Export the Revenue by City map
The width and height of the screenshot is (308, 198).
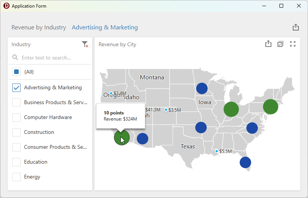click(268, 44)
